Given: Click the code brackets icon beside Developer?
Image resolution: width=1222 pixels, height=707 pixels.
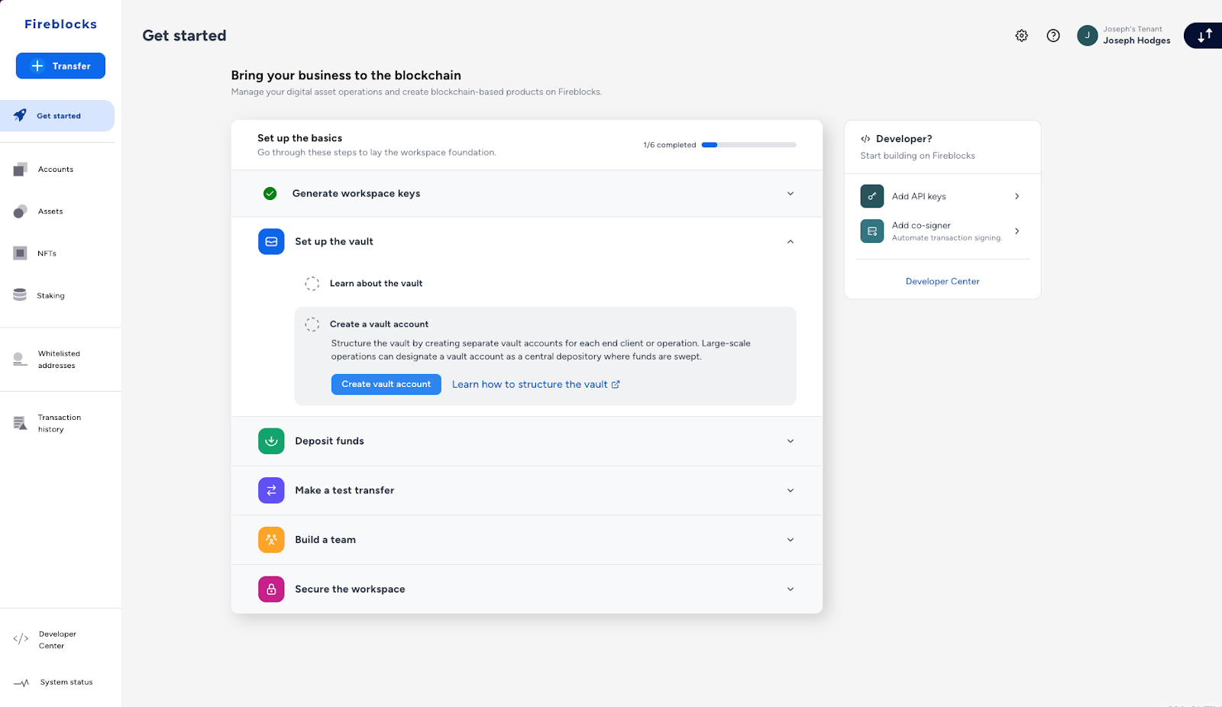Looking at the screenshot, I should pyautogui.click(x=865, y=139).
